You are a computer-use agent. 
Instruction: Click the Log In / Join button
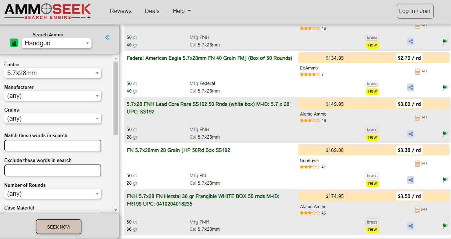(415, 11)
